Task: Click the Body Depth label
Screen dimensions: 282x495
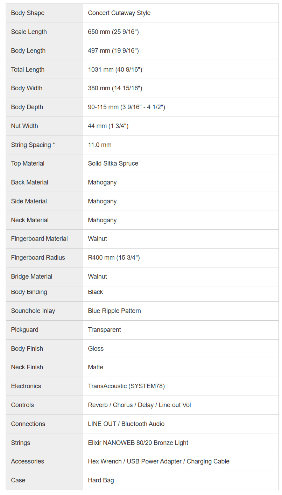Action: pyautogui.click(x=27, y=107)
